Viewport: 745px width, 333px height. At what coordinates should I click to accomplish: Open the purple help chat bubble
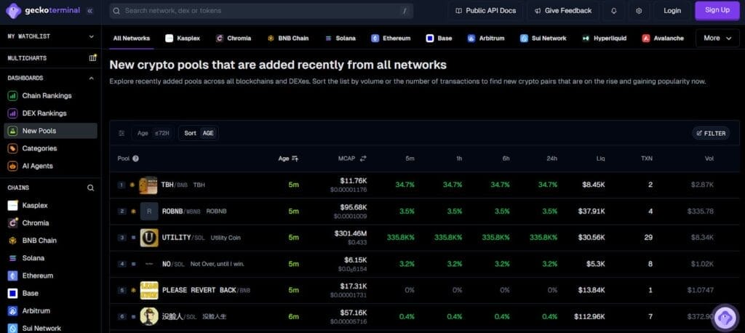pyautogui.click(x=725, y=317)
